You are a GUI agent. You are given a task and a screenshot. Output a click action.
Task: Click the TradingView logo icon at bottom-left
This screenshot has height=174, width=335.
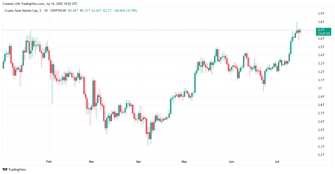5,170
